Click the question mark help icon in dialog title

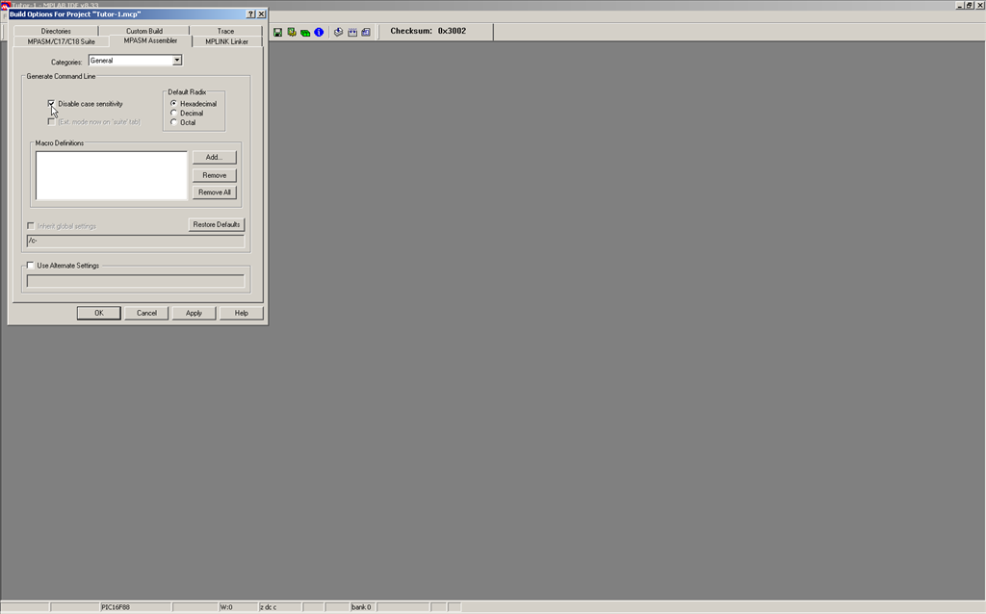tap(251, 14)
